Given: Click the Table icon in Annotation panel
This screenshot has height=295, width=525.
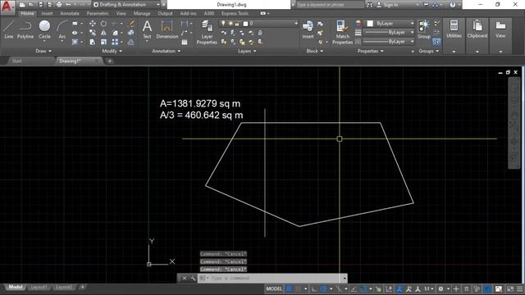Looking at the screenshot, I should tap(185, 42).
